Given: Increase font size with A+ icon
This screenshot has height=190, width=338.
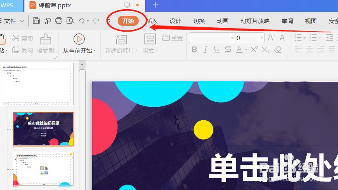Looking at the screenshot, I should (271, 38).
